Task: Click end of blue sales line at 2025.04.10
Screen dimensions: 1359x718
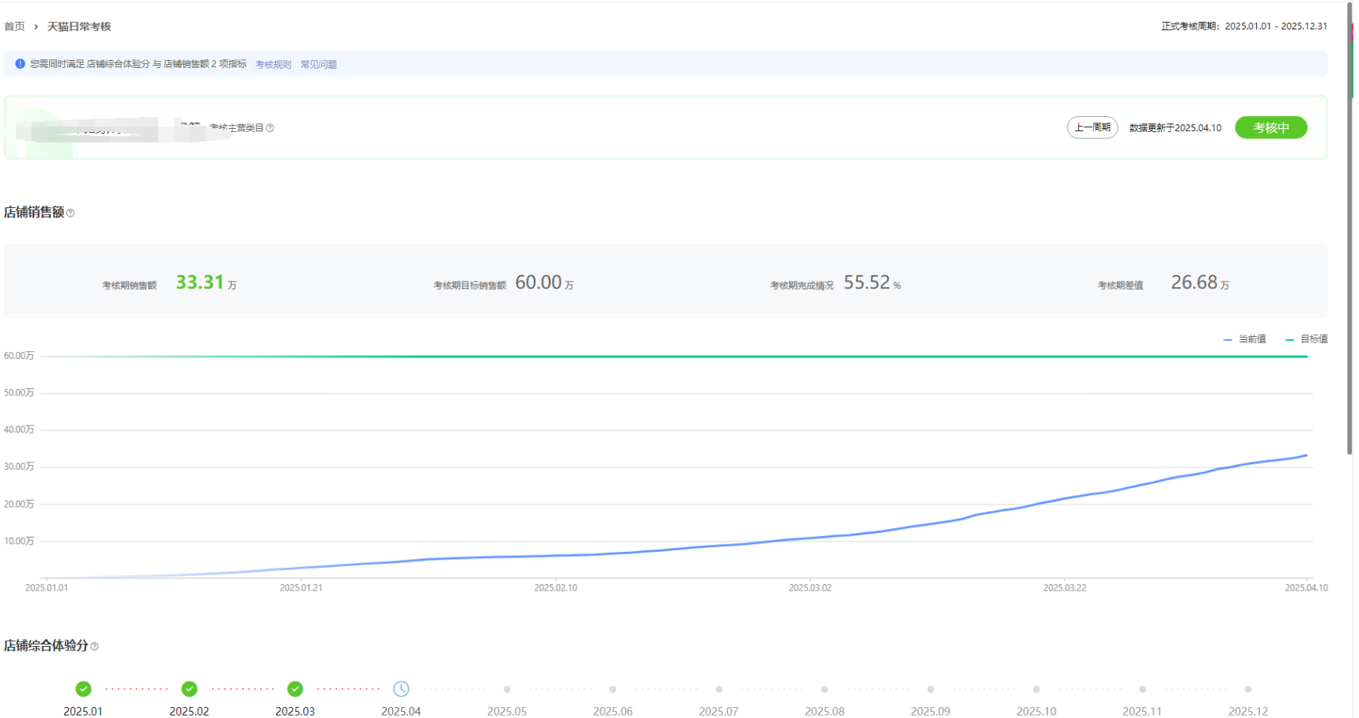Action: [x=1307, y=455]
